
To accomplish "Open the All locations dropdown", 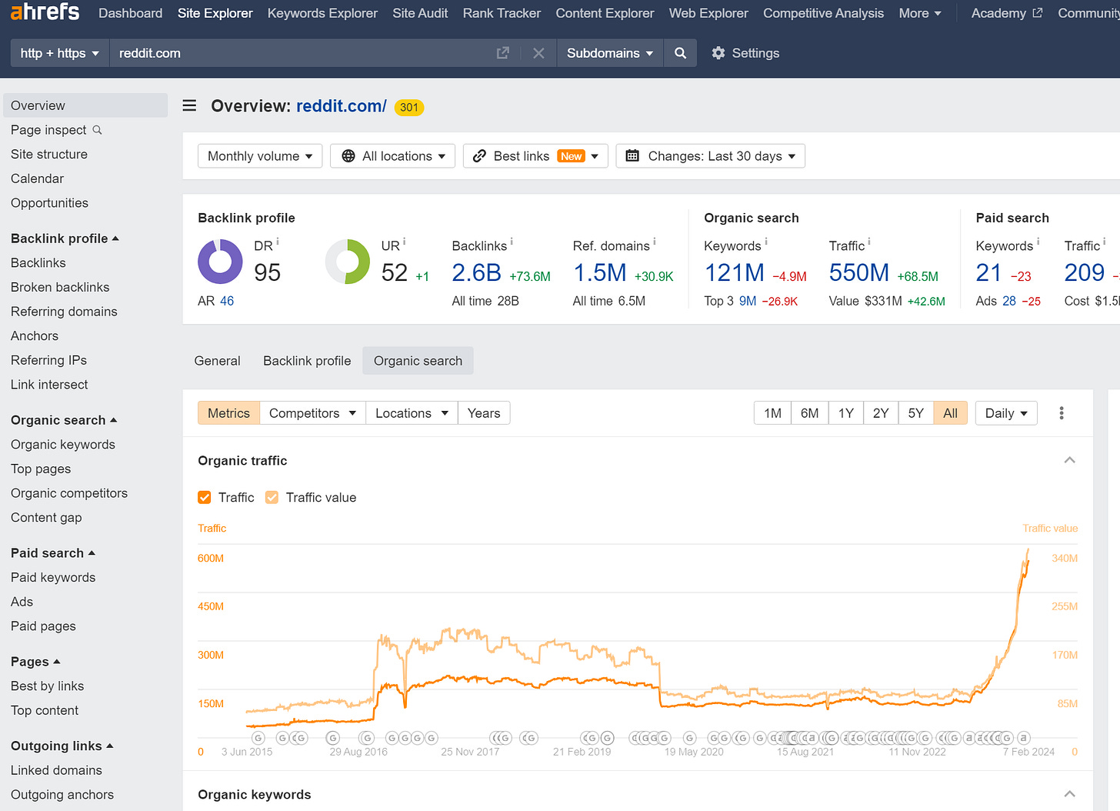I will pos(392,156).
